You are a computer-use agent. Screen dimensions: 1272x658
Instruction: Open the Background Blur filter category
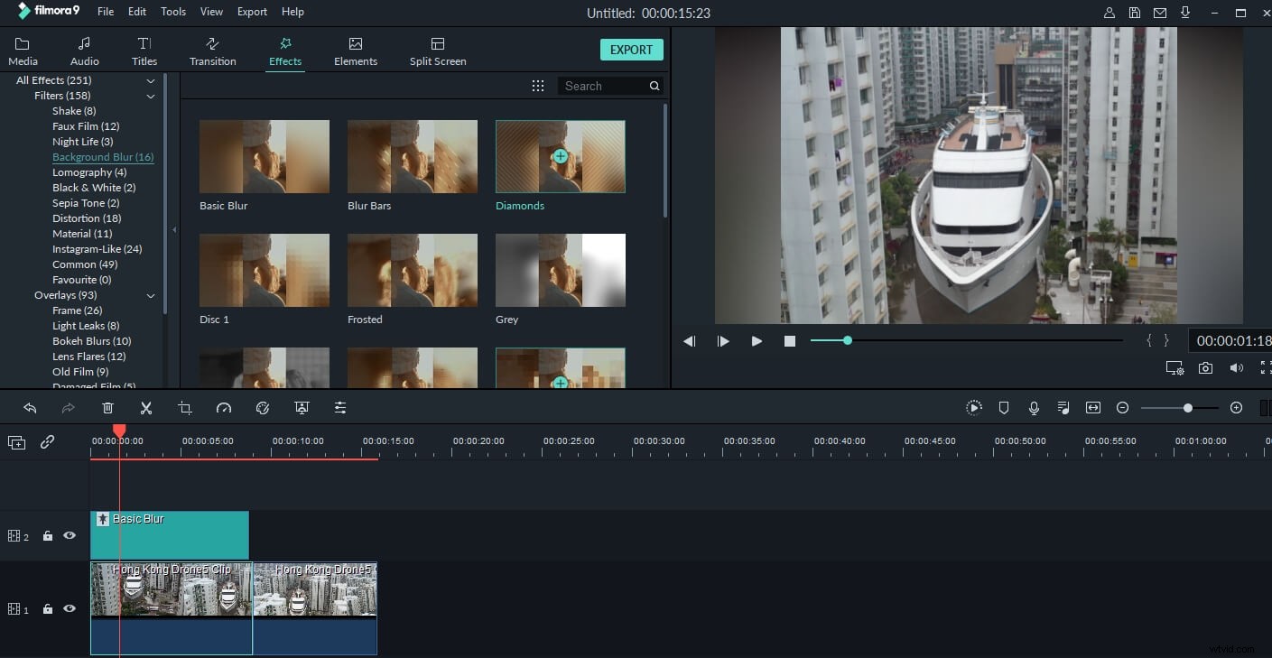[x=102, y=157]
